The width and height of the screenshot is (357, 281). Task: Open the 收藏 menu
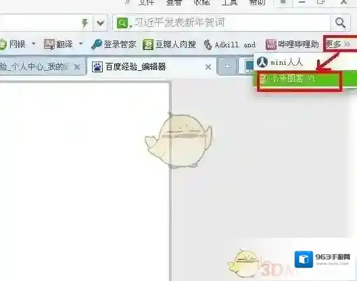201,2
